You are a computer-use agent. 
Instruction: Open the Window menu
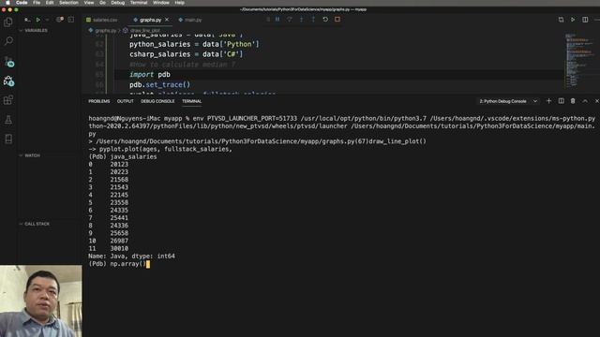click(161, 3)
